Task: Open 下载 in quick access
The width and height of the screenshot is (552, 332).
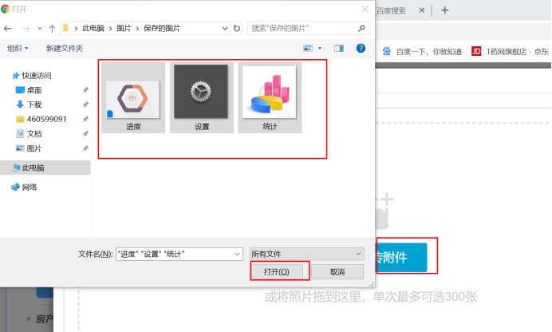Action: coord(29,105)
